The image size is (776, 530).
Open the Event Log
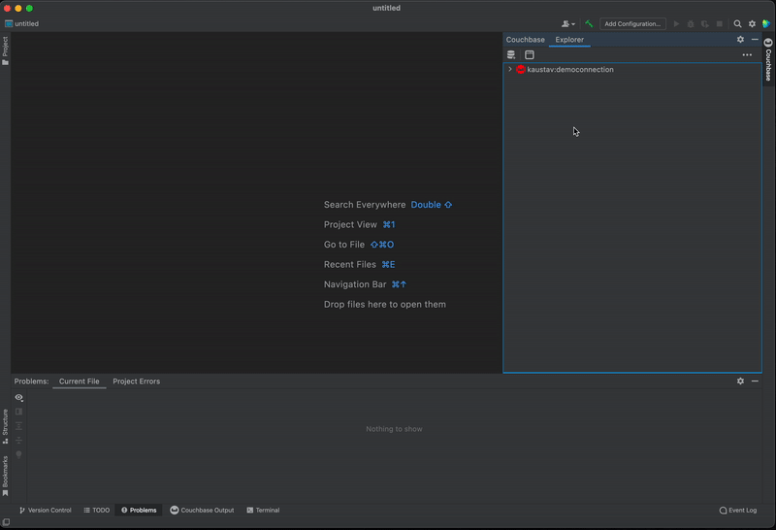[738, 511]
